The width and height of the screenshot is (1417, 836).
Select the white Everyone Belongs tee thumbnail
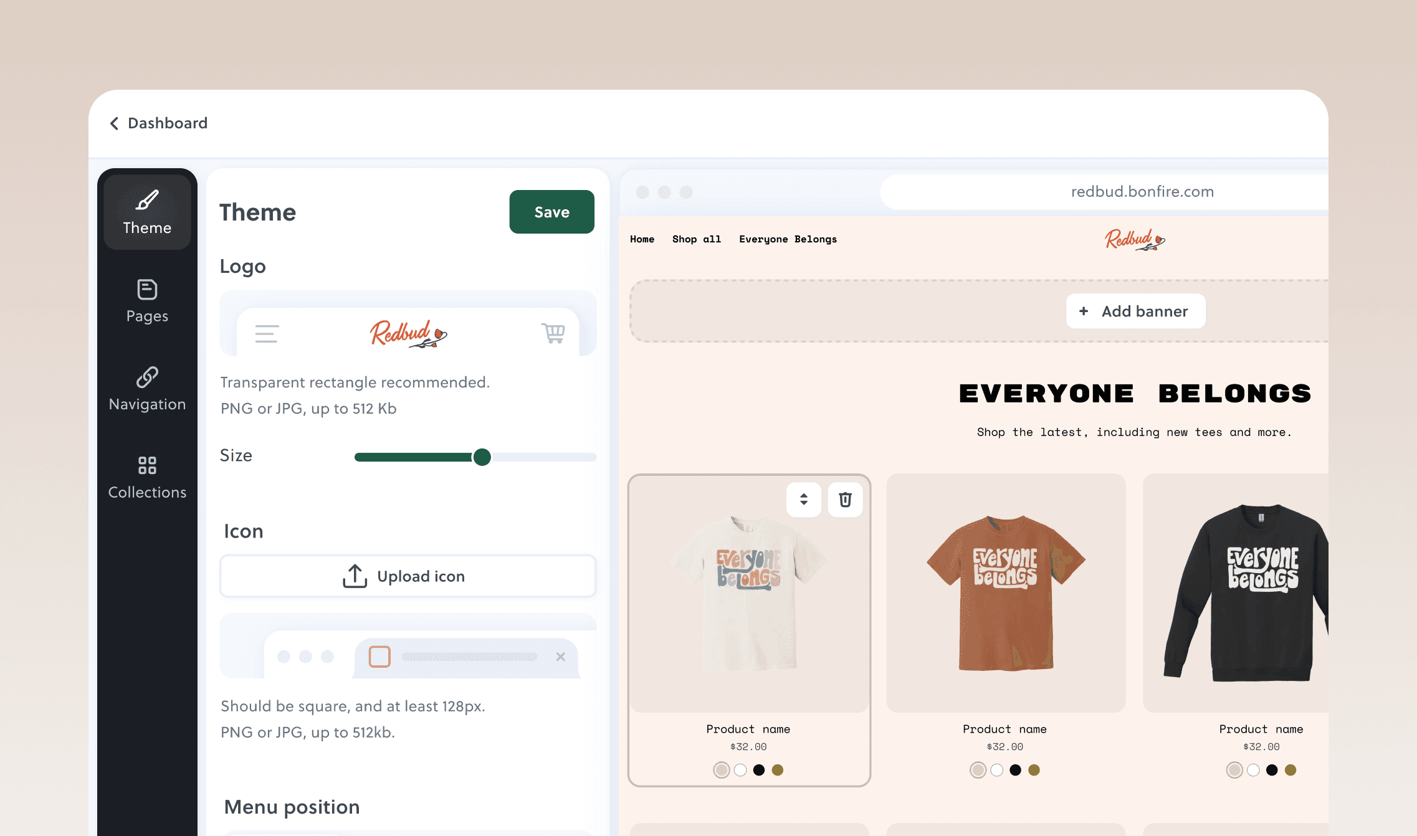point(749,592)
